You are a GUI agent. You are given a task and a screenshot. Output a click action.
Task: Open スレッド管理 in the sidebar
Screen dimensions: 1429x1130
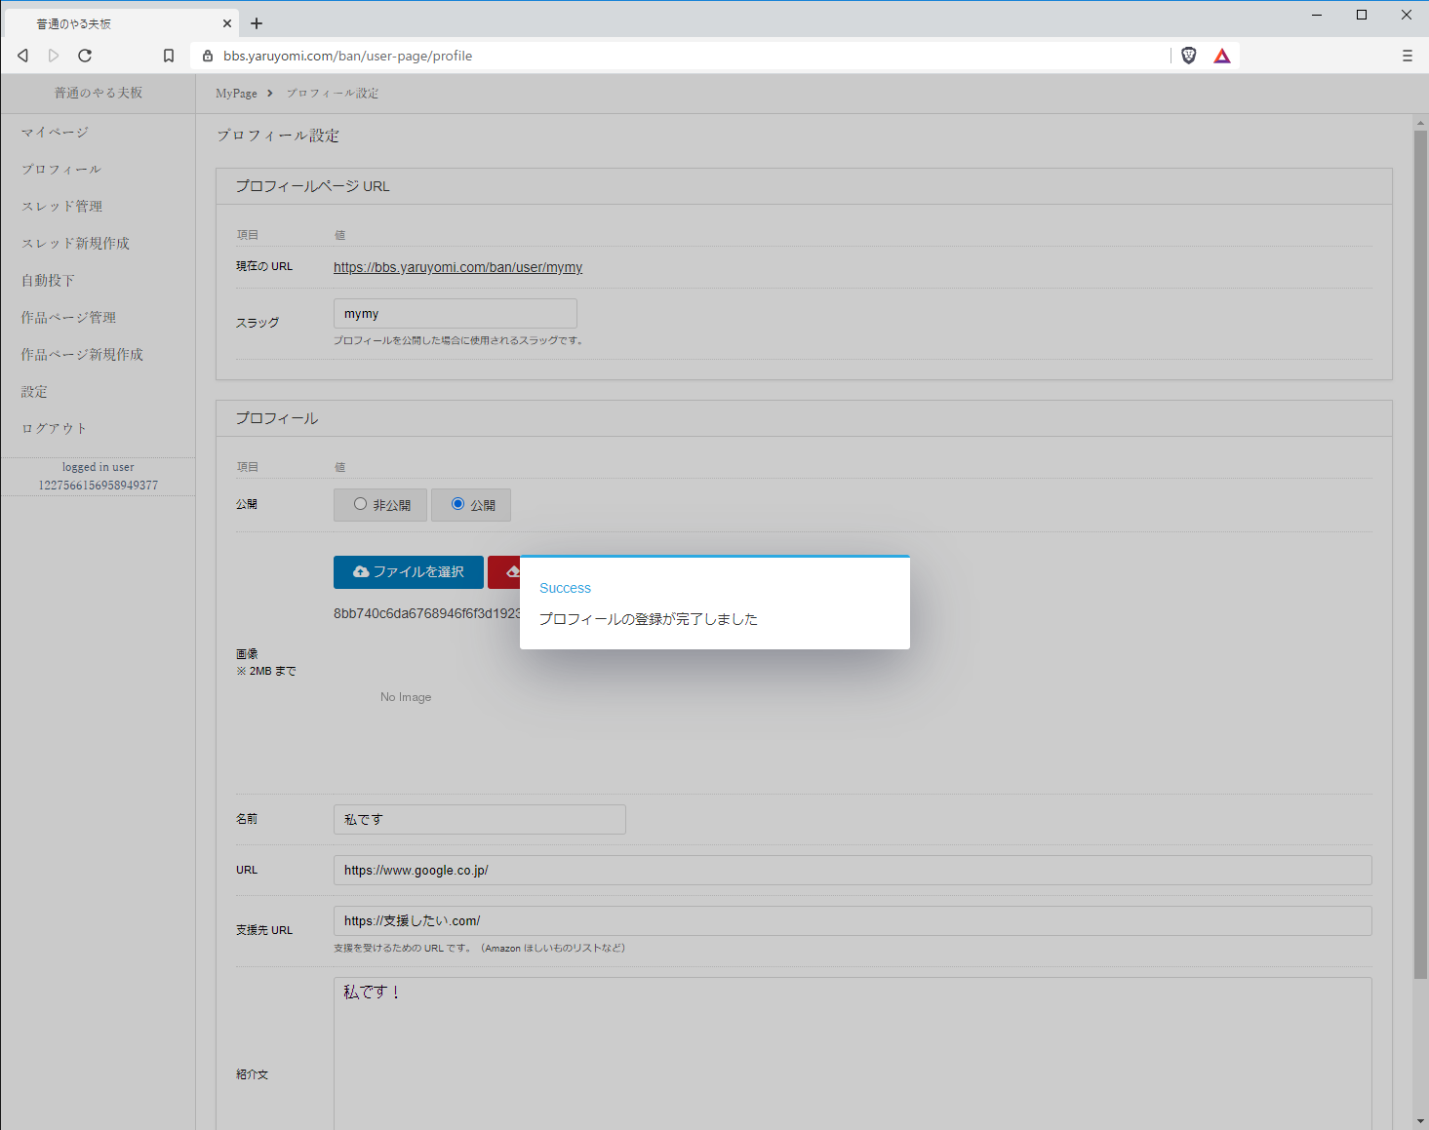pyautogui.click(x=61, y=206)
